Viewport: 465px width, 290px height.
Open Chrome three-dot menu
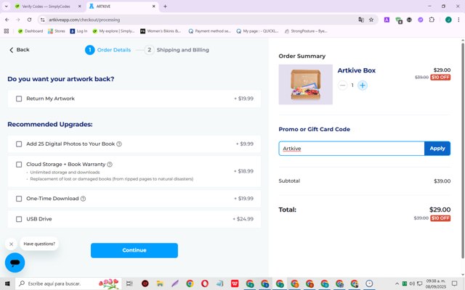[458, 20]
